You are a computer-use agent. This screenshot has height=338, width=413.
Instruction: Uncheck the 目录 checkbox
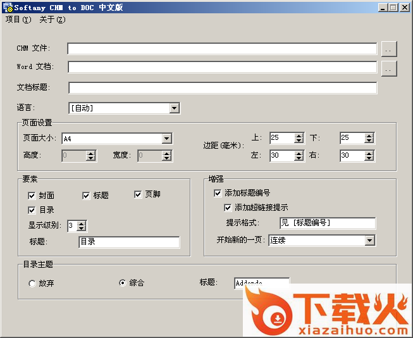32,210
